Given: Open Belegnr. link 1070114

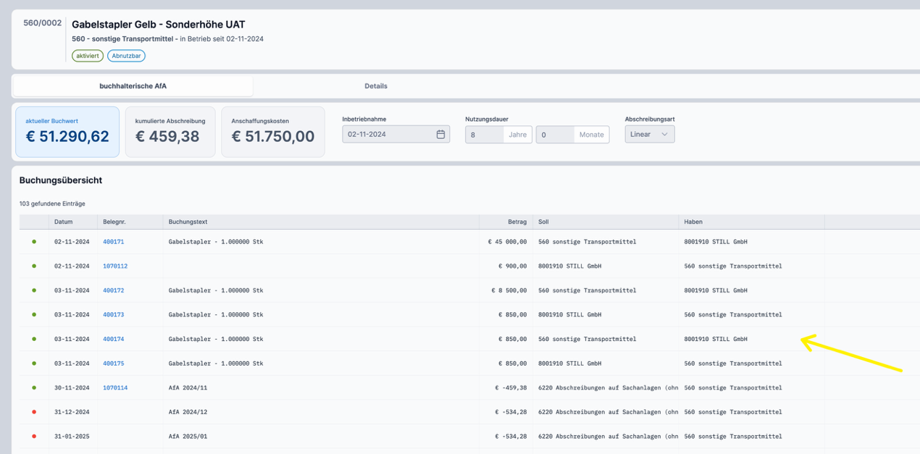Looking at the screenshot, I should tap(115, 388).
